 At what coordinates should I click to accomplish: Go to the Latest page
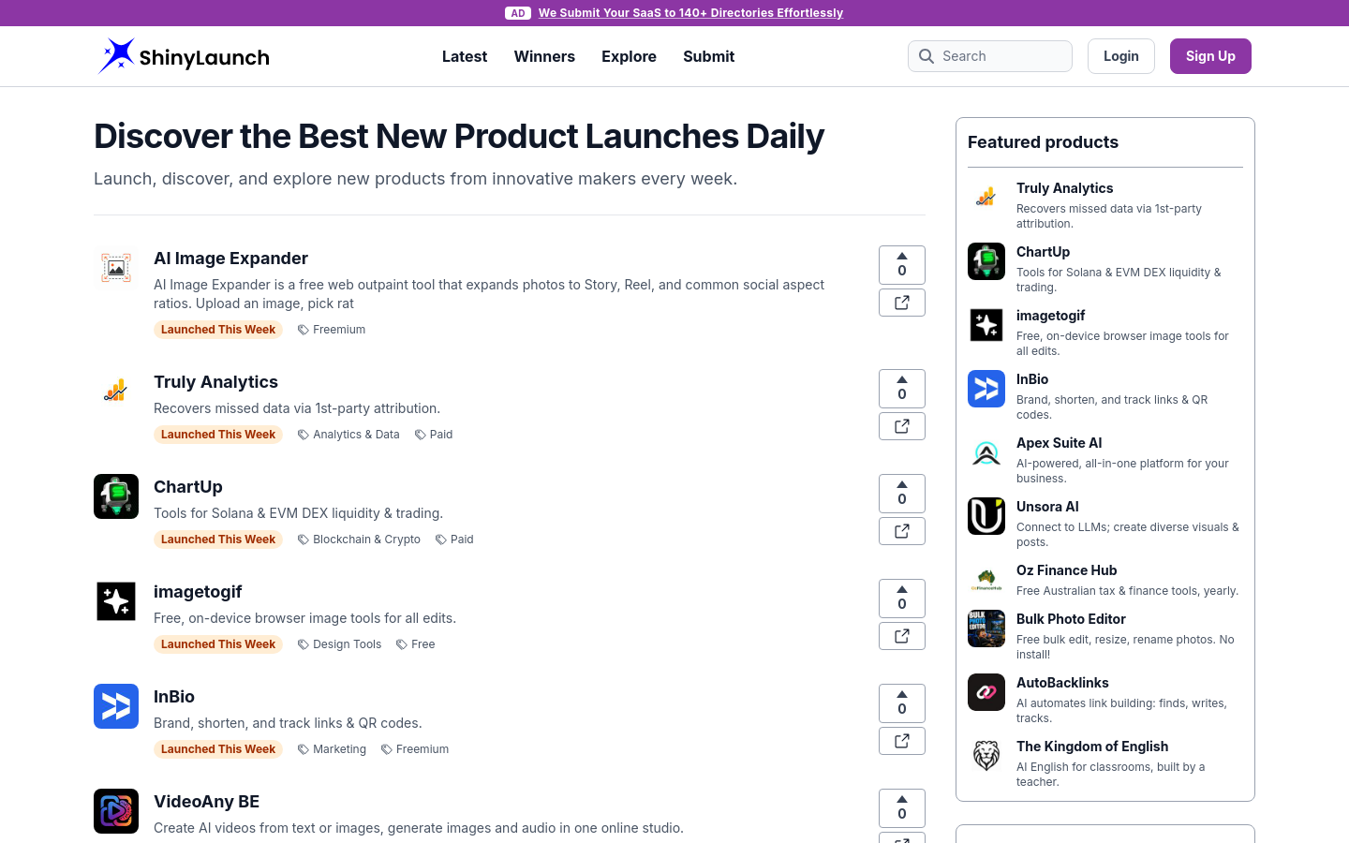(x=465, y=56)
